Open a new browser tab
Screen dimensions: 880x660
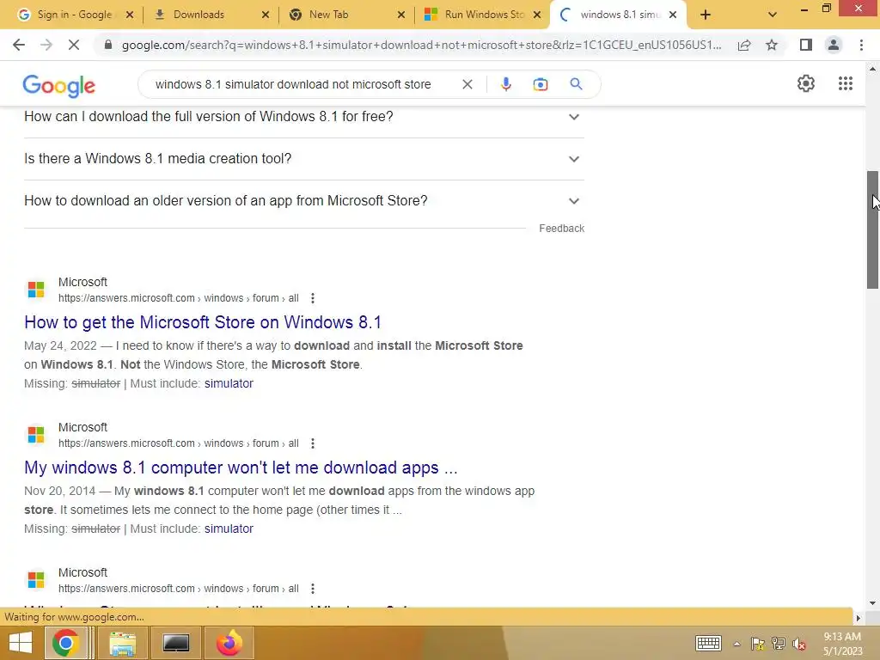[x=706, y=15]
